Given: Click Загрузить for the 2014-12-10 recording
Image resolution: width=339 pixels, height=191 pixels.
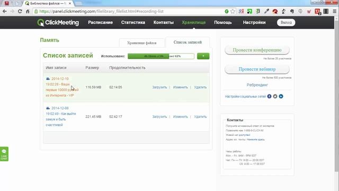Looking at the screenshot, I should 159,87.
